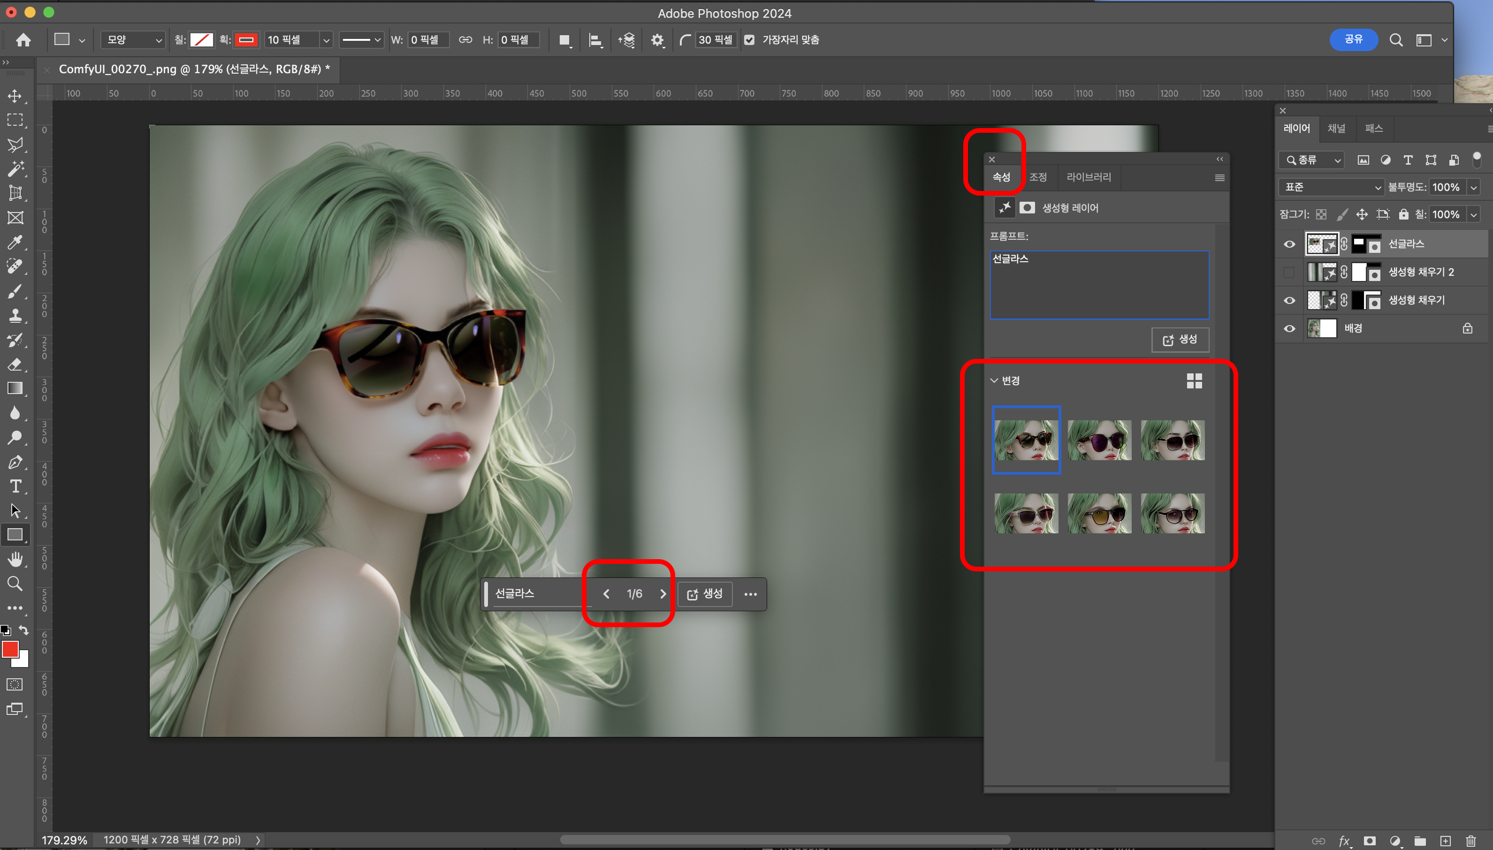Select the Horizontal Type tool
1493x850 pixels.
tap(15, 486)
